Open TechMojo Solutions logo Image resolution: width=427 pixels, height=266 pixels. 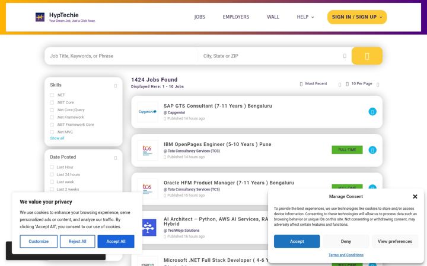[149, 228]
